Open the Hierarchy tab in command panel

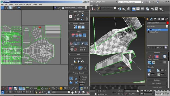[155, 19]
